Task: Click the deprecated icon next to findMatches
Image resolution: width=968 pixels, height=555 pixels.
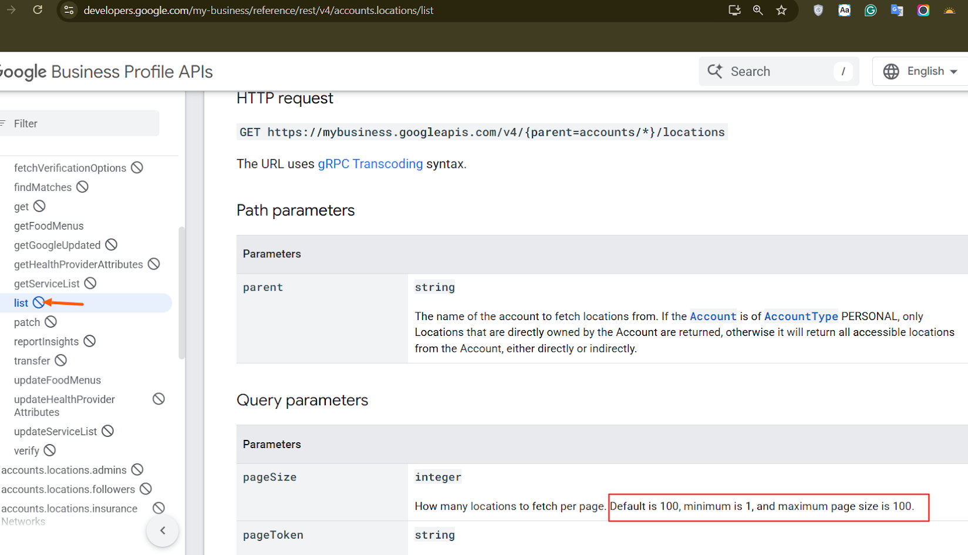Action: (83, 187)
